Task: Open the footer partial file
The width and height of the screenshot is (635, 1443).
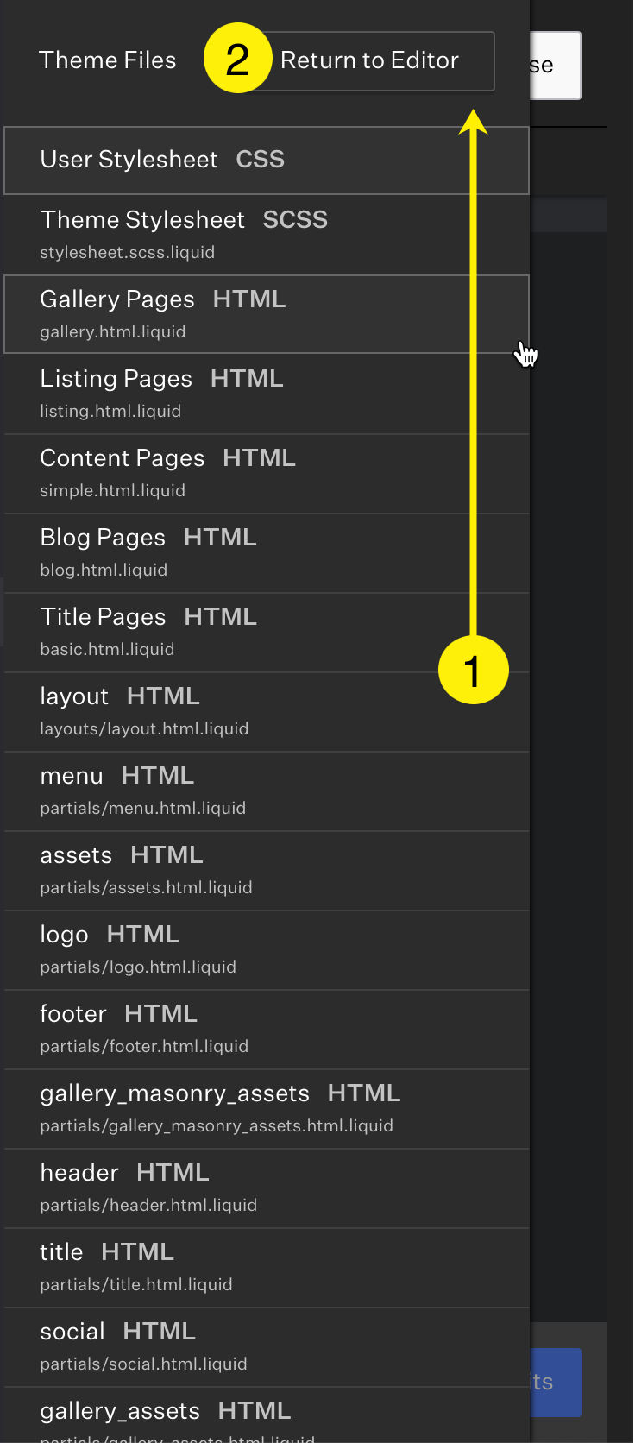Action: [267, 1030]
